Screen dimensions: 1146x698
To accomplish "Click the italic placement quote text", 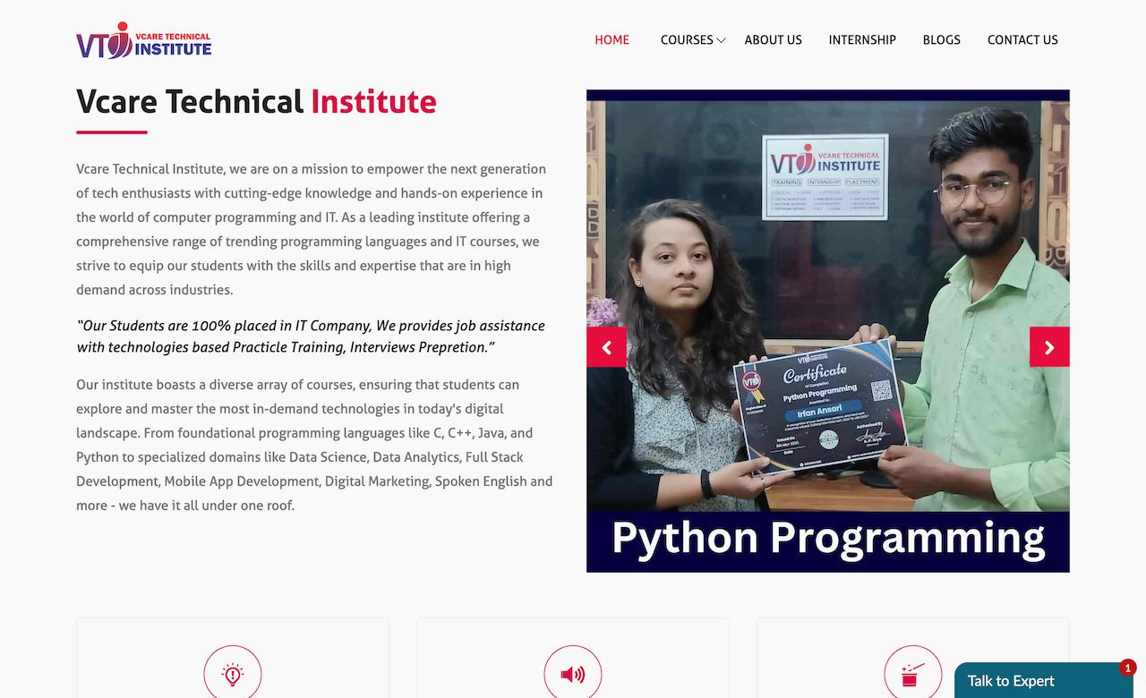I will 311,336.
